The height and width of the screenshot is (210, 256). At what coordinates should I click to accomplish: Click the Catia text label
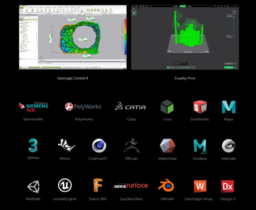(x=131, y=119)
